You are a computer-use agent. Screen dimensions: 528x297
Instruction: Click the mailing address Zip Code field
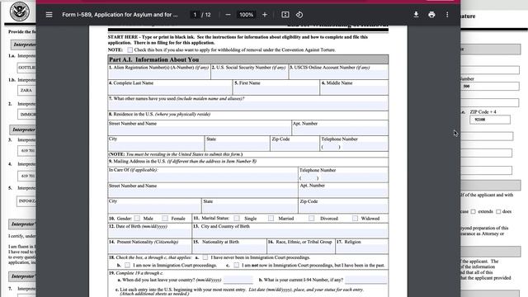[343, 208]
